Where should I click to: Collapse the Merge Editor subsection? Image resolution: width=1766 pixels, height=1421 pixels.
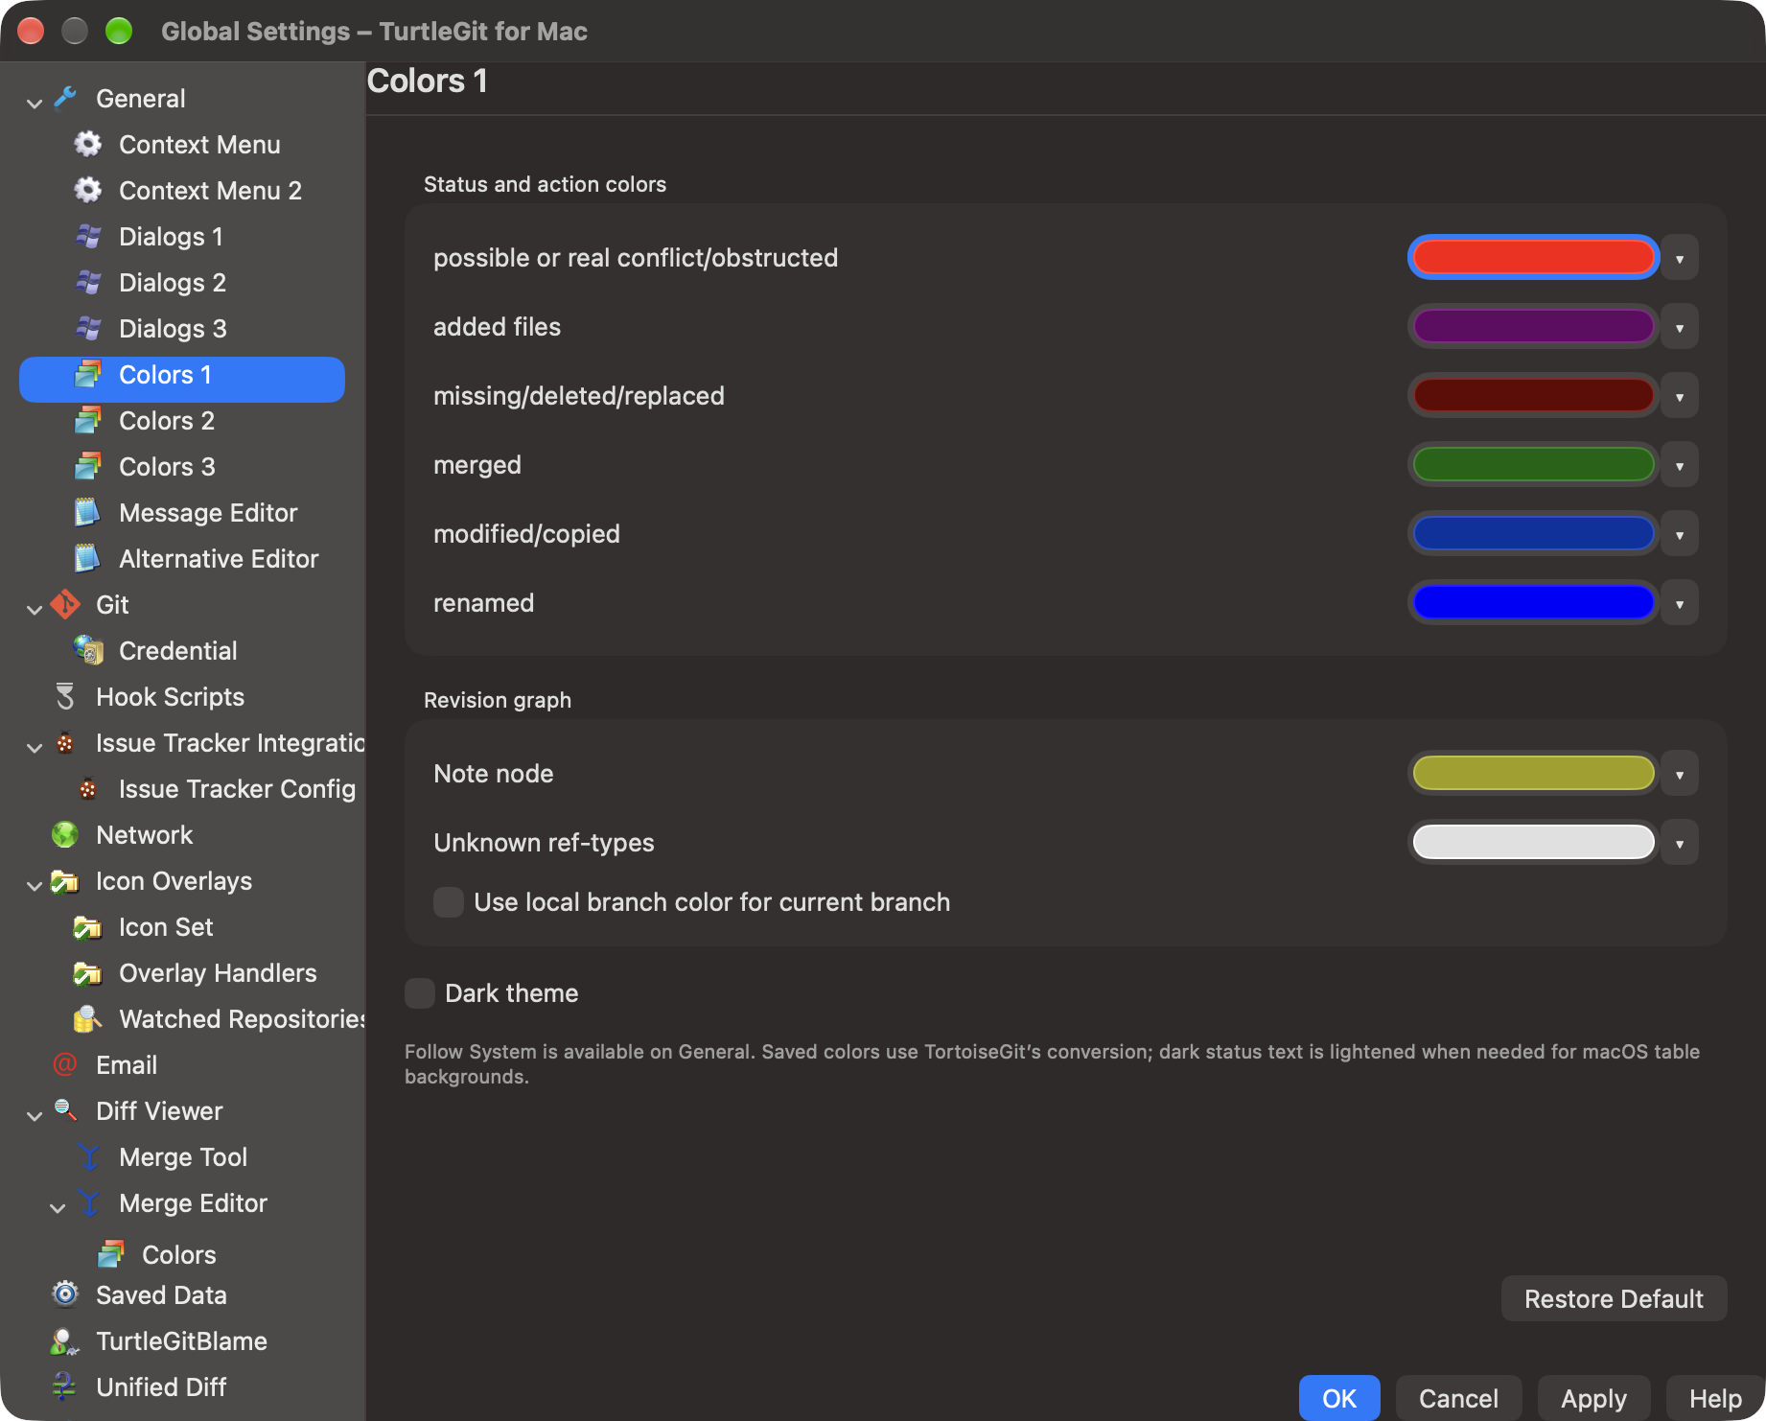point(58,1206)
